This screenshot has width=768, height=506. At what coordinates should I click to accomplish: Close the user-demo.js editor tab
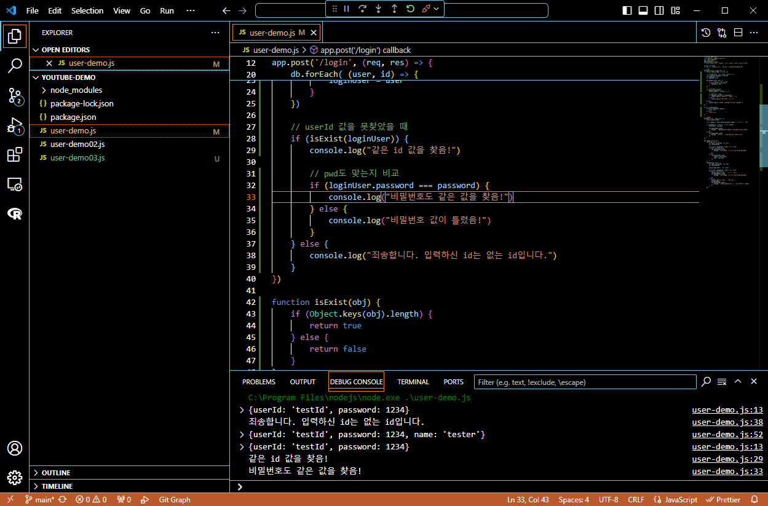tap(314, 33)
